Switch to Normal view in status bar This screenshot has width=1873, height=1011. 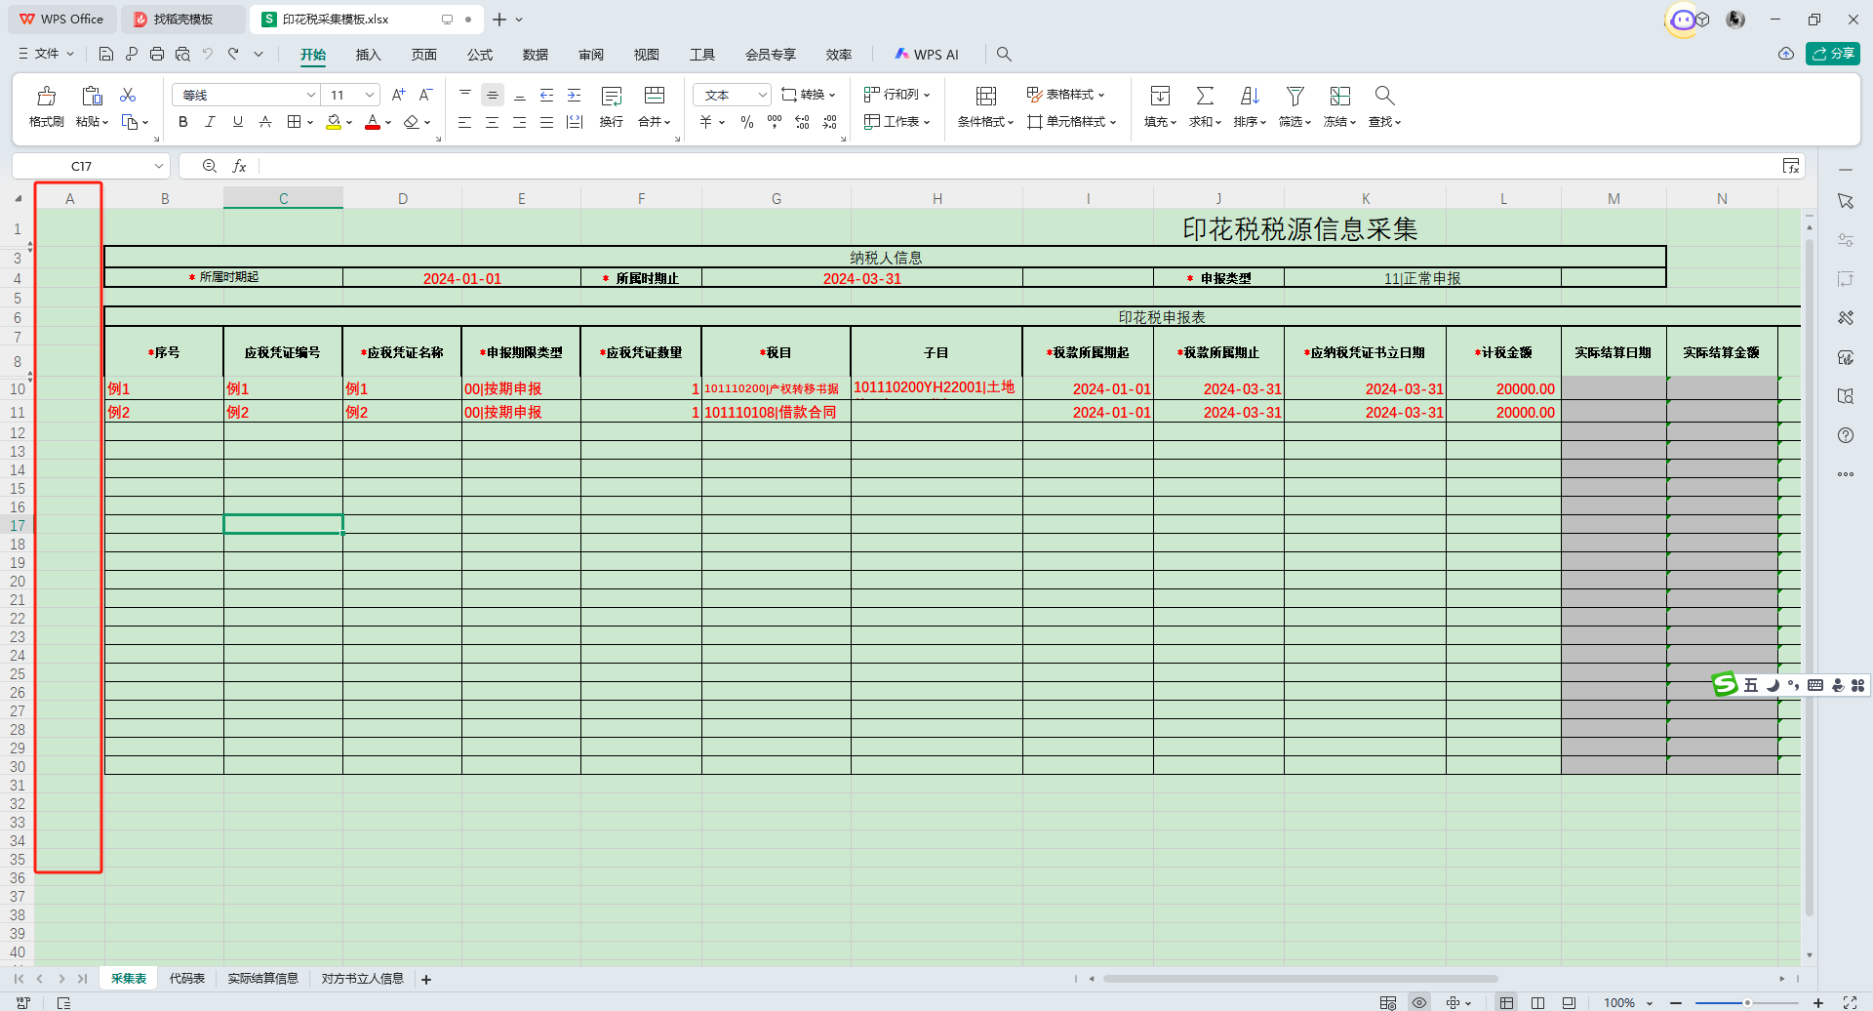(x=1507, y=1002)
